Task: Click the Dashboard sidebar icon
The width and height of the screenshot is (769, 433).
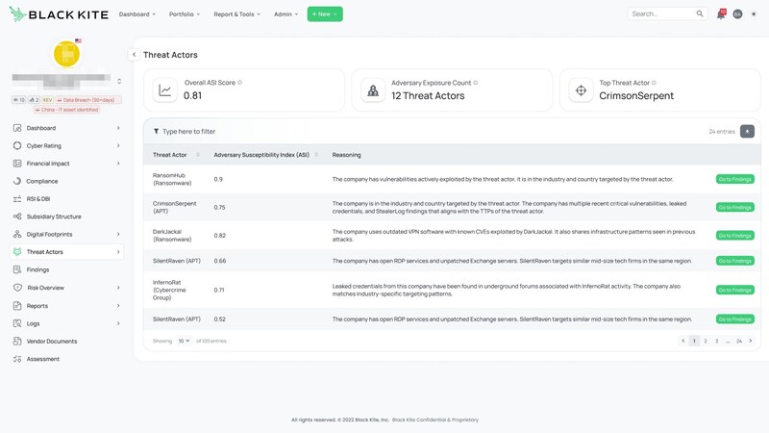Action: click(17, 128)
